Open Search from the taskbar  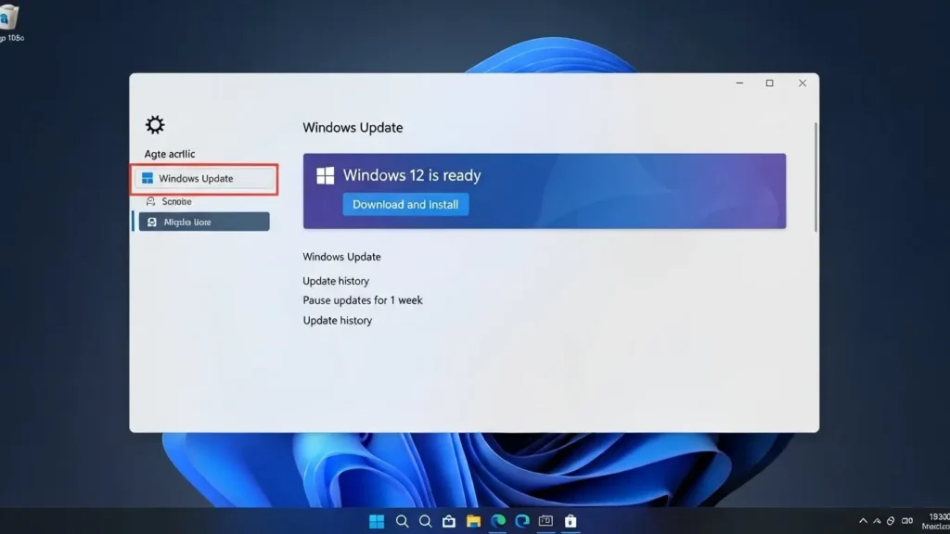click(x=403, y=520)
